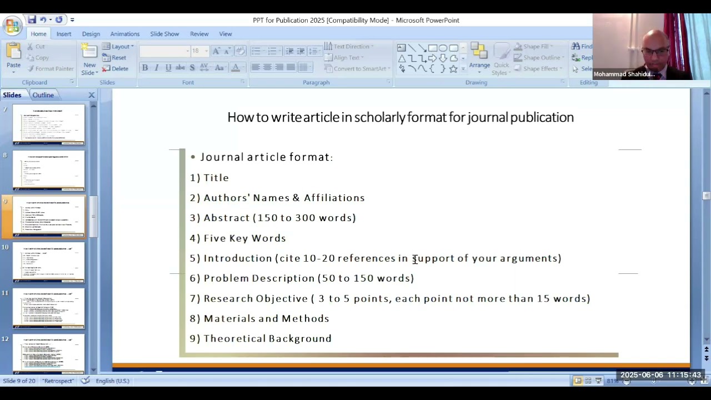This screenshot has width=711, height=400.
Task: Center the text
Action: point(267,68)
